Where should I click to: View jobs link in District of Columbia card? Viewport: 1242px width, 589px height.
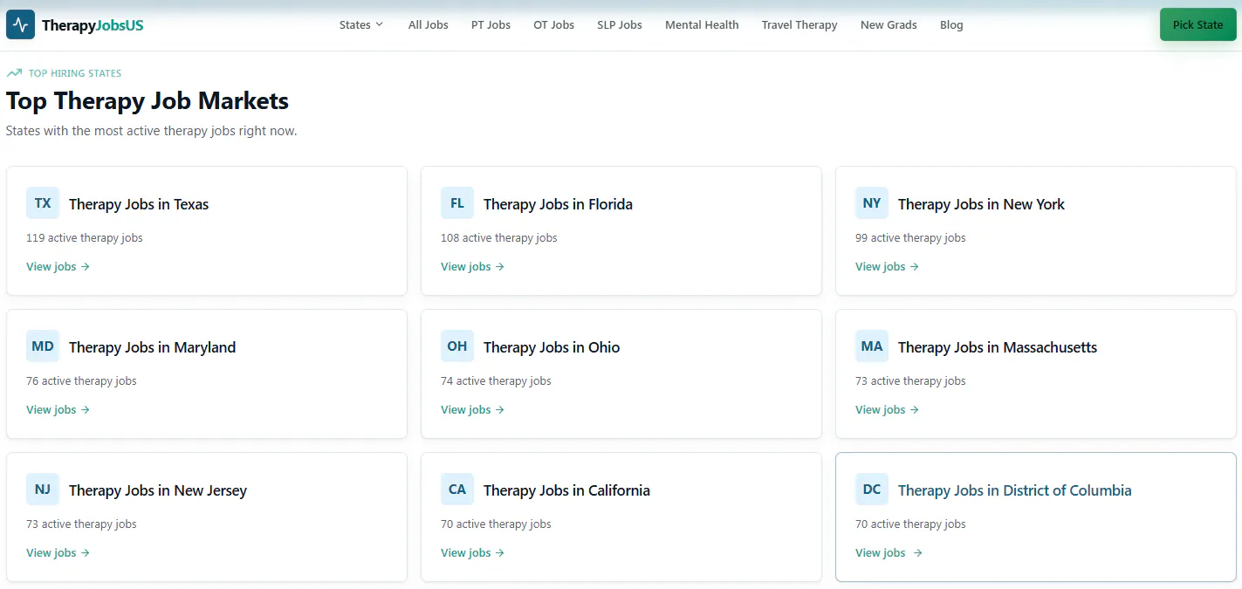click(x=889, y=552)
